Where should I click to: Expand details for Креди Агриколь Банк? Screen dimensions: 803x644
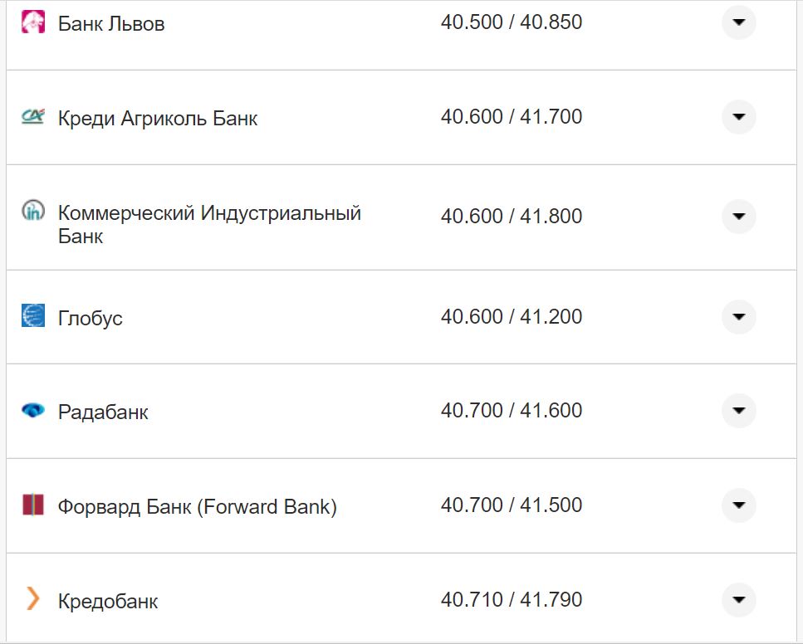tap(737, 117)
